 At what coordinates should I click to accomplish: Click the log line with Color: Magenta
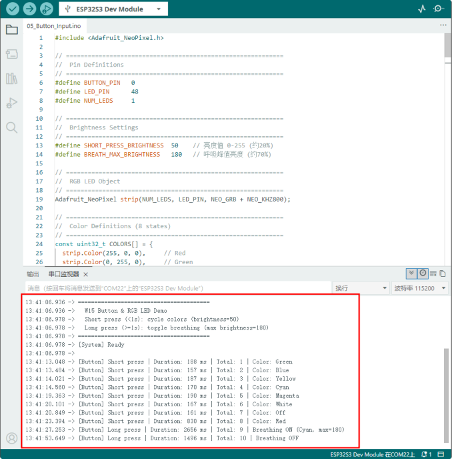point(162,396)
